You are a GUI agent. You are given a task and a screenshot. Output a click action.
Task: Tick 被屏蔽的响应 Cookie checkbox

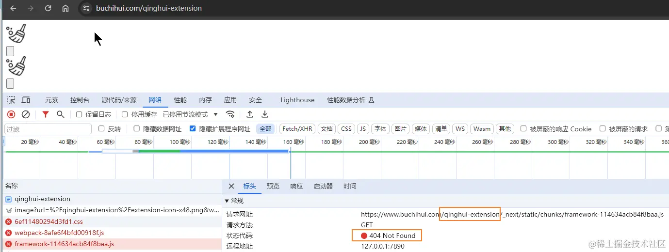pyautogui.click(x=523, y=129)
